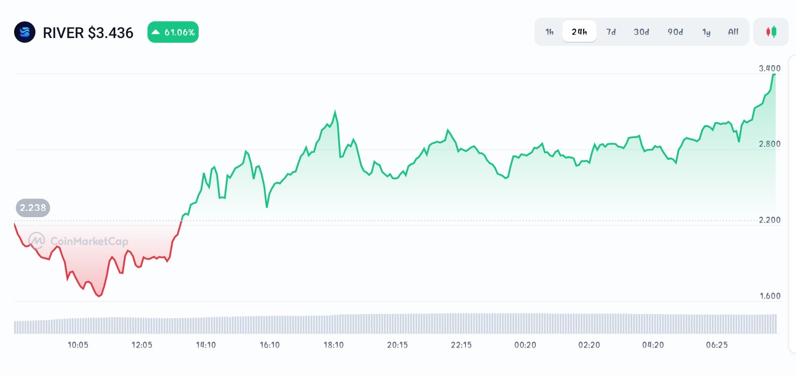Switch chart to 30d range
The image size is (796, 375).
pyautogui.click(x=641, y=32)
